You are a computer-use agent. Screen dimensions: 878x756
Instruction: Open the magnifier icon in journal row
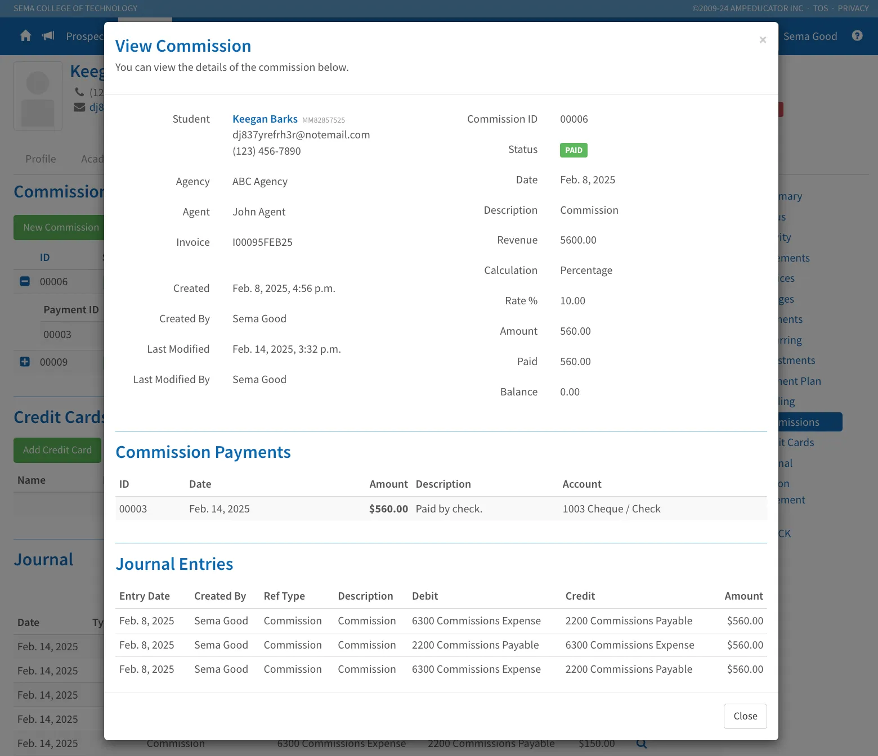[641, 744]
